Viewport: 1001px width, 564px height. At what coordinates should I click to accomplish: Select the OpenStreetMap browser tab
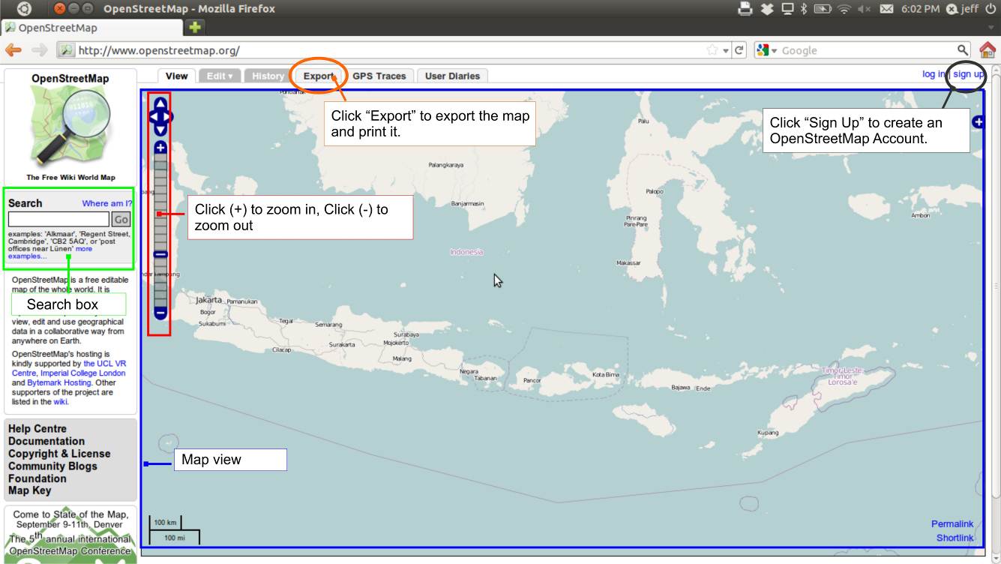click(x=91, y=28)
